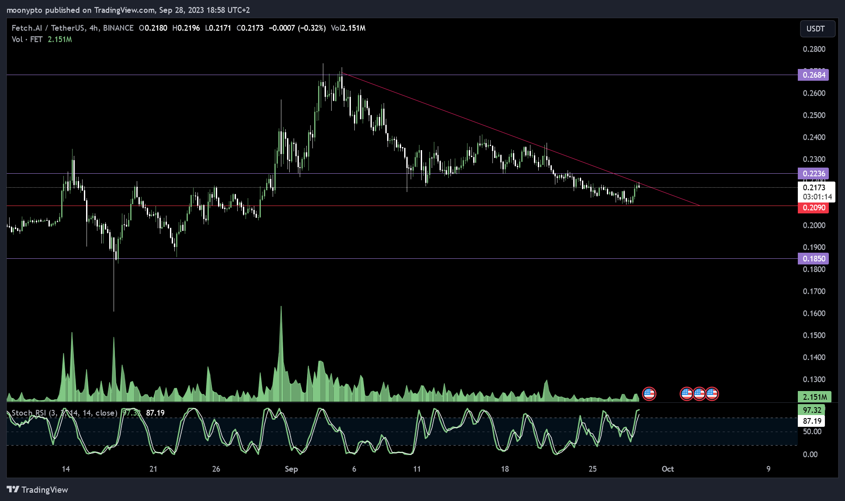Click the Oct label on time axis
This screenshot has width=845, height=501.
click(668, 469)
